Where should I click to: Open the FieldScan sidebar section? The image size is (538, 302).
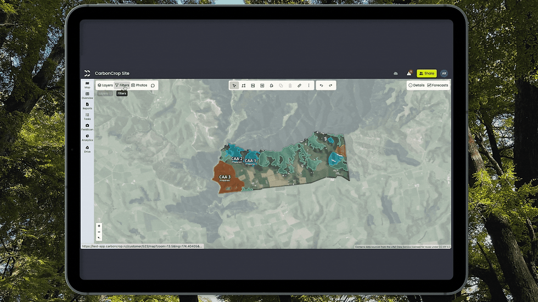click(x=87, y=127)
